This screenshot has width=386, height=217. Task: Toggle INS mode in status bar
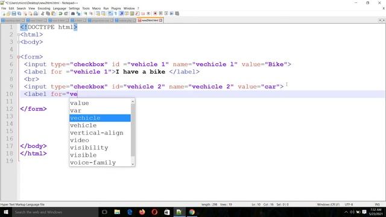point(377,204)
